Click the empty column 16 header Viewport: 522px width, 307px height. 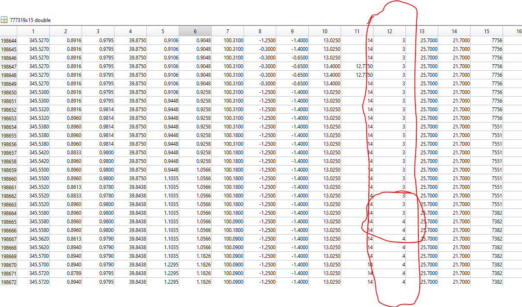(518, 31)
